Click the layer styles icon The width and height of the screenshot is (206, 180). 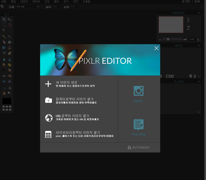point(172,76)
